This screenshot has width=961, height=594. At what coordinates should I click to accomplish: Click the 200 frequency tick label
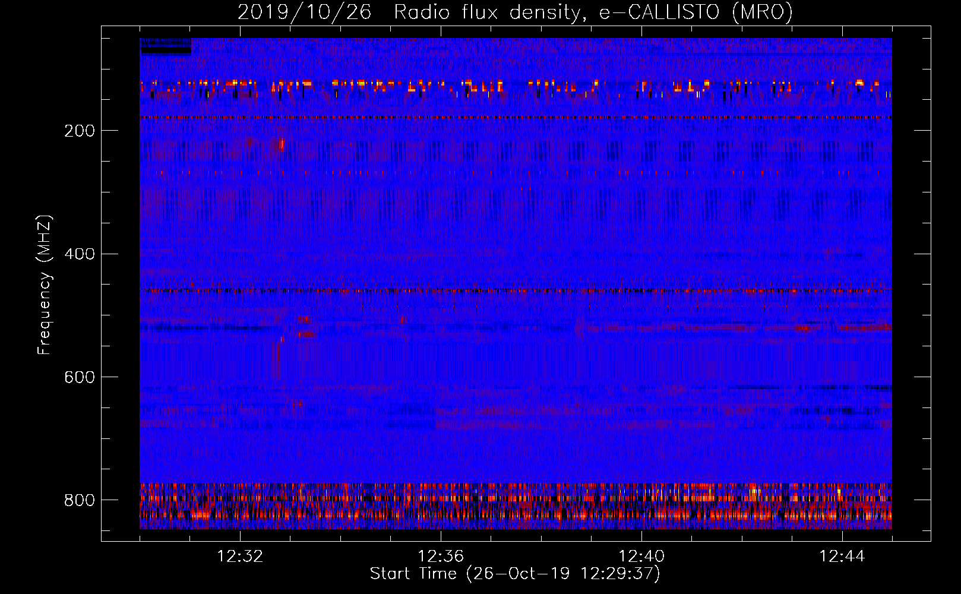pos(79,131)
